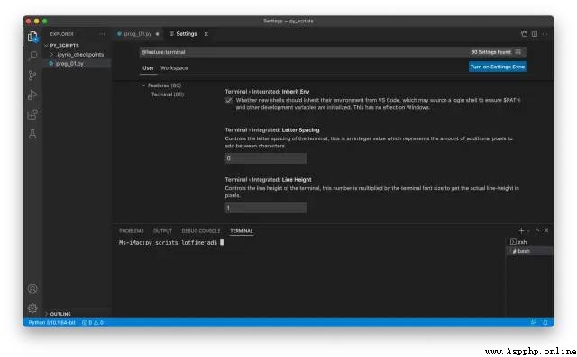Open the Source Control view
Viewport: 577px width, 357px height.
click(32, 76)
